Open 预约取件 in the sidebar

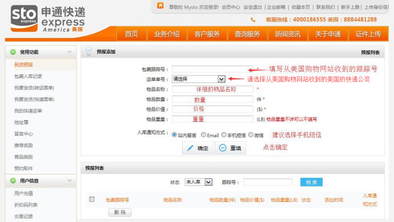(23, 168)
